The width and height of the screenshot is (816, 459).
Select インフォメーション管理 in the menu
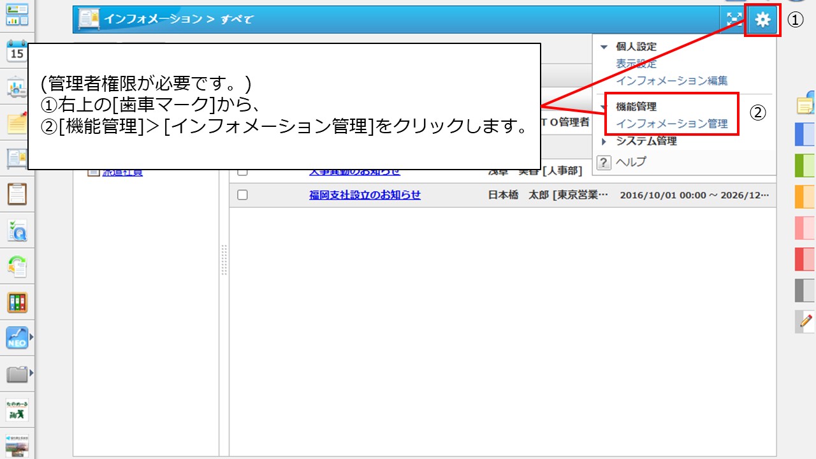tap(671, 124)
